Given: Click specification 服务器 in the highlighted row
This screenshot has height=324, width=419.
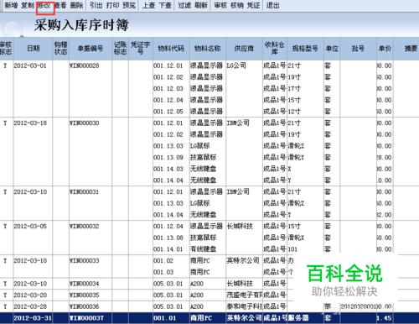Looking at the screenshot, I should pos(298,318).
